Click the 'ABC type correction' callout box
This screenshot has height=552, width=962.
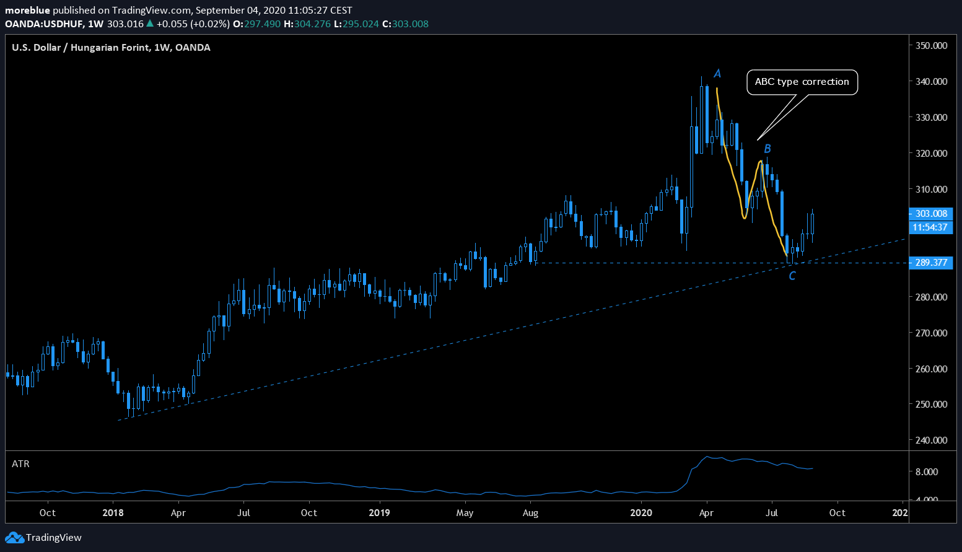point(802,82)
